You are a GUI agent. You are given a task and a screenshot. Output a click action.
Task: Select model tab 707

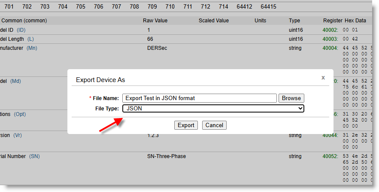click(116, 6)
